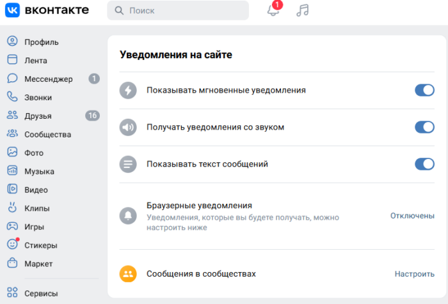This screenshot has width=448, height=304.
Task: Click the Лента sidebar icon
Action: pos(12,59)
